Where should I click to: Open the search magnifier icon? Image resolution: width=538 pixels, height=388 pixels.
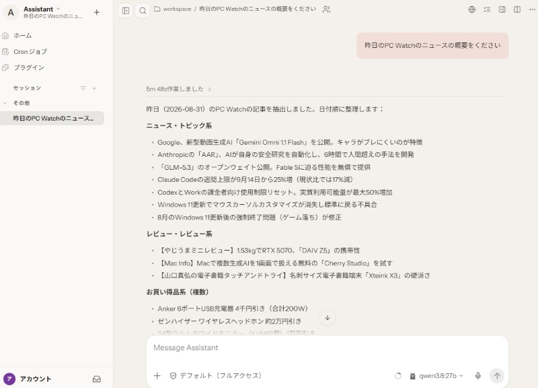143,11
